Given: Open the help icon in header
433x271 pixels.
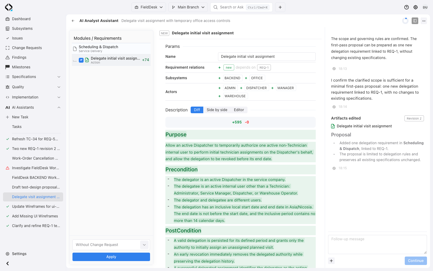Looking at the screenshot, I should pos(407,7).
